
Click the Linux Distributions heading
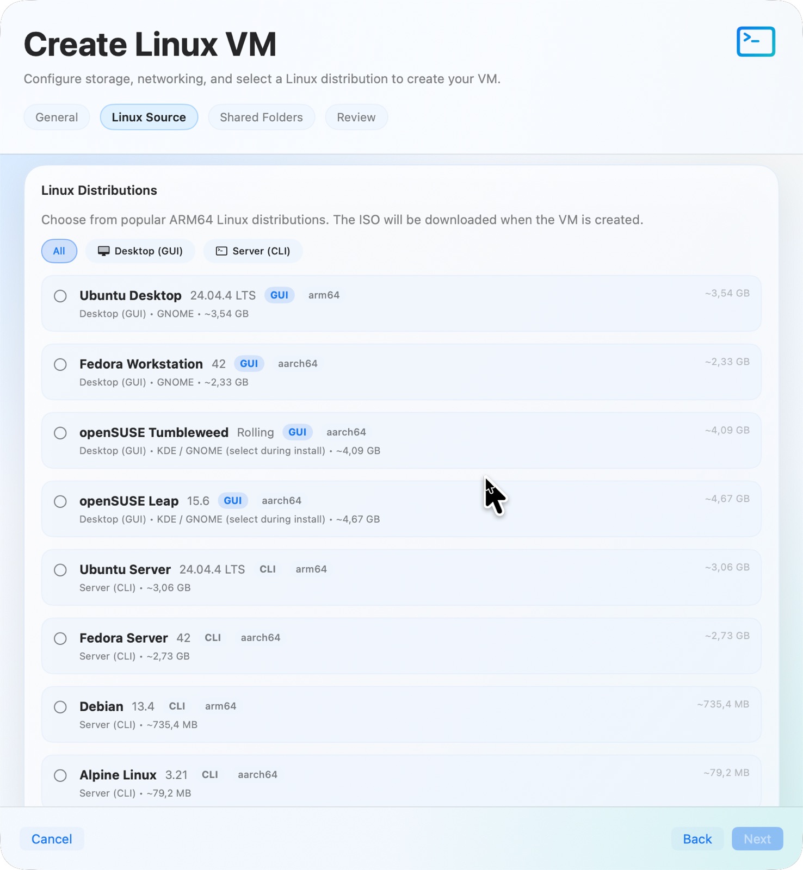point(99,190)
